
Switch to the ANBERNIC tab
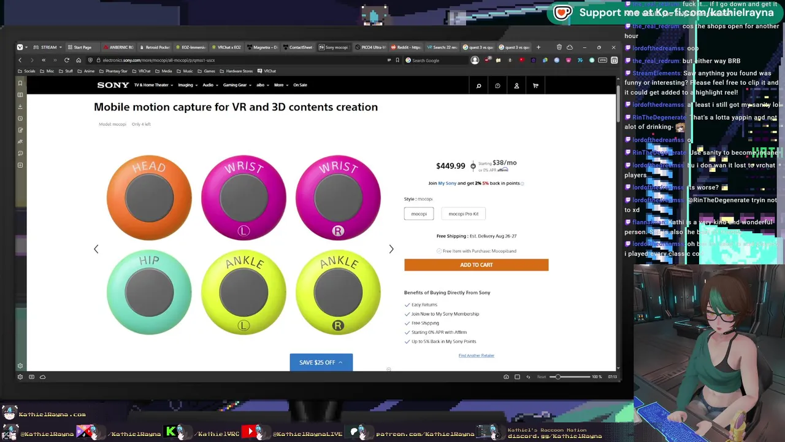(x=118, y=47)
